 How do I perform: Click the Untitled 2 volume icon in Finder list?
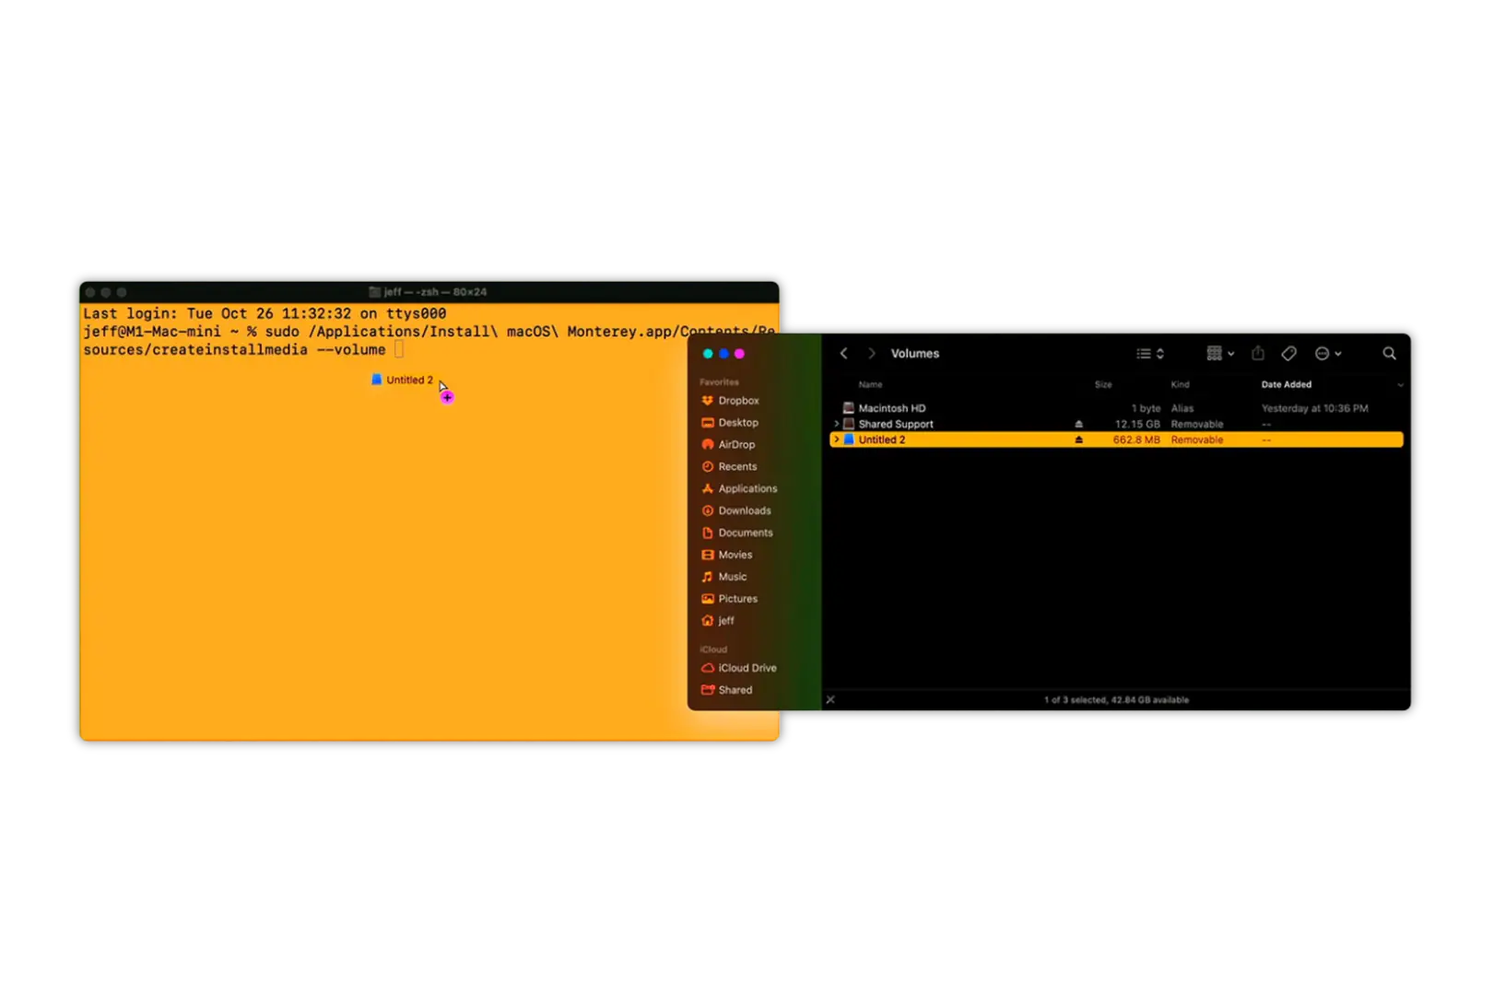[849, 440]
